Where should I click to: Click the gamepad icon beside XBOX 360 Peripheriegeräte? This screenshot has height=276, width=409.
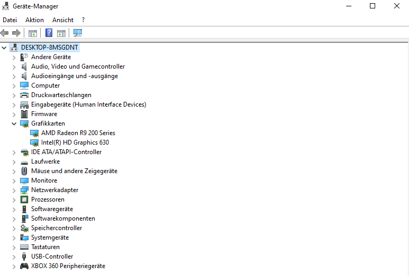tap(24, 266)
